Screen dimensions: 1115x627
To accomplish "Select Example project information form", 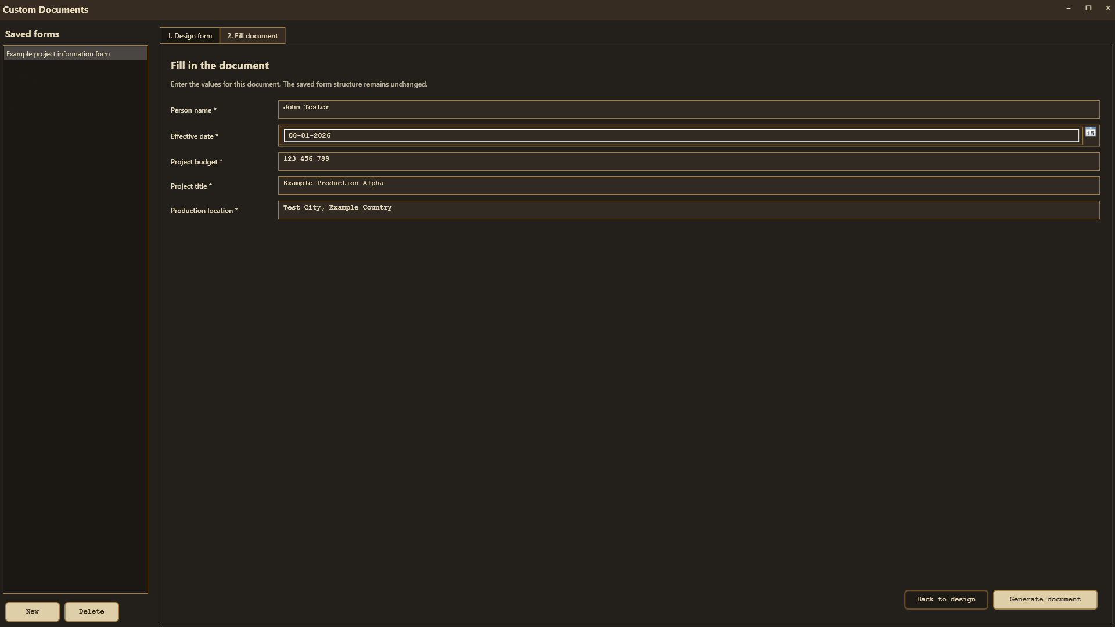I will [x=75, y=54].
